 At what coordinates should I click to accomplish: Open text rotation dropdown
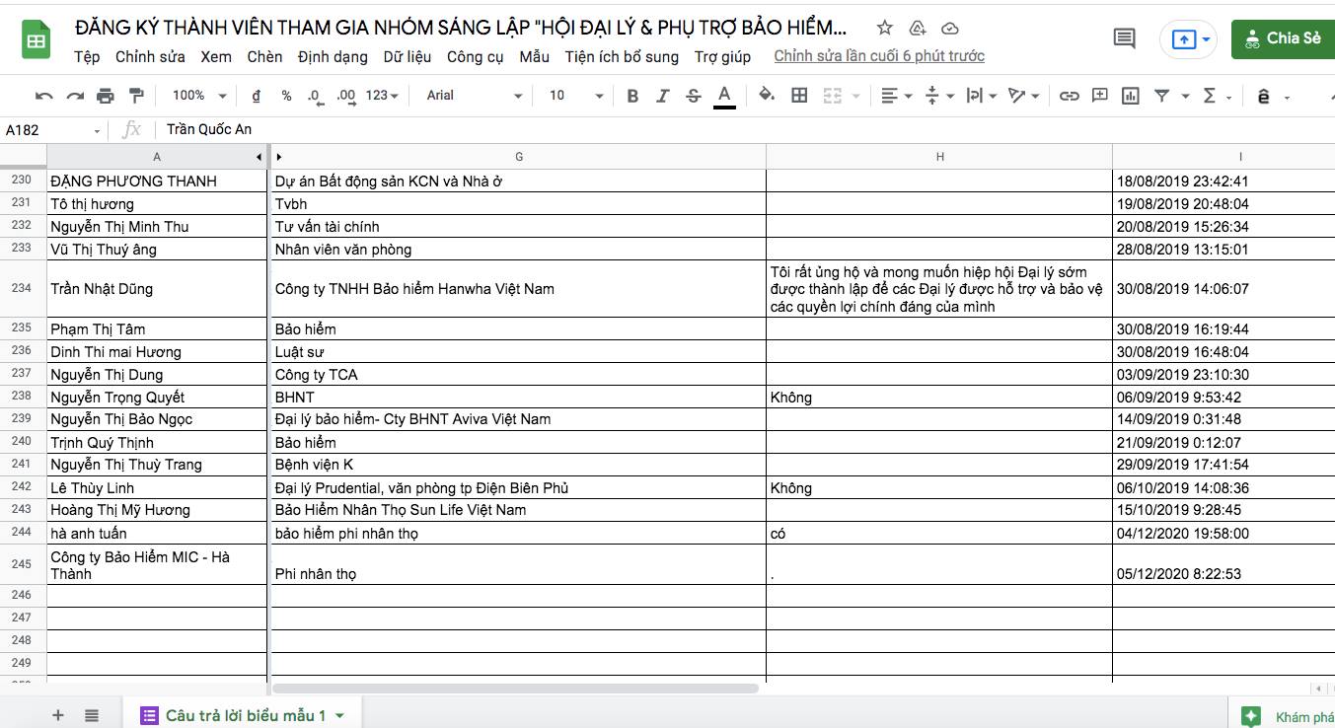click(x=1023, y=96)
